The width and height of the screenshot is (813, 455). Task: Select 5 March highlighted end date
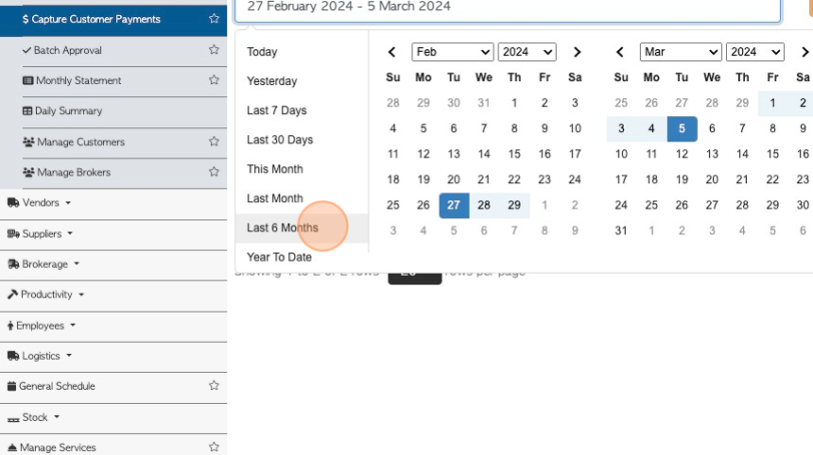click(x=682, y=128)
